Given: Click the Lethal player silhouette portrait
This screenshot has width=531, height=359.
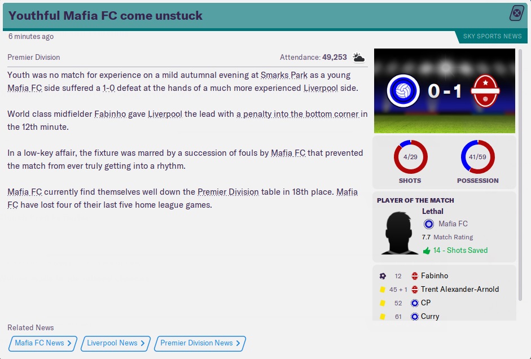Looking at the screenshot, I should point(400,232).
